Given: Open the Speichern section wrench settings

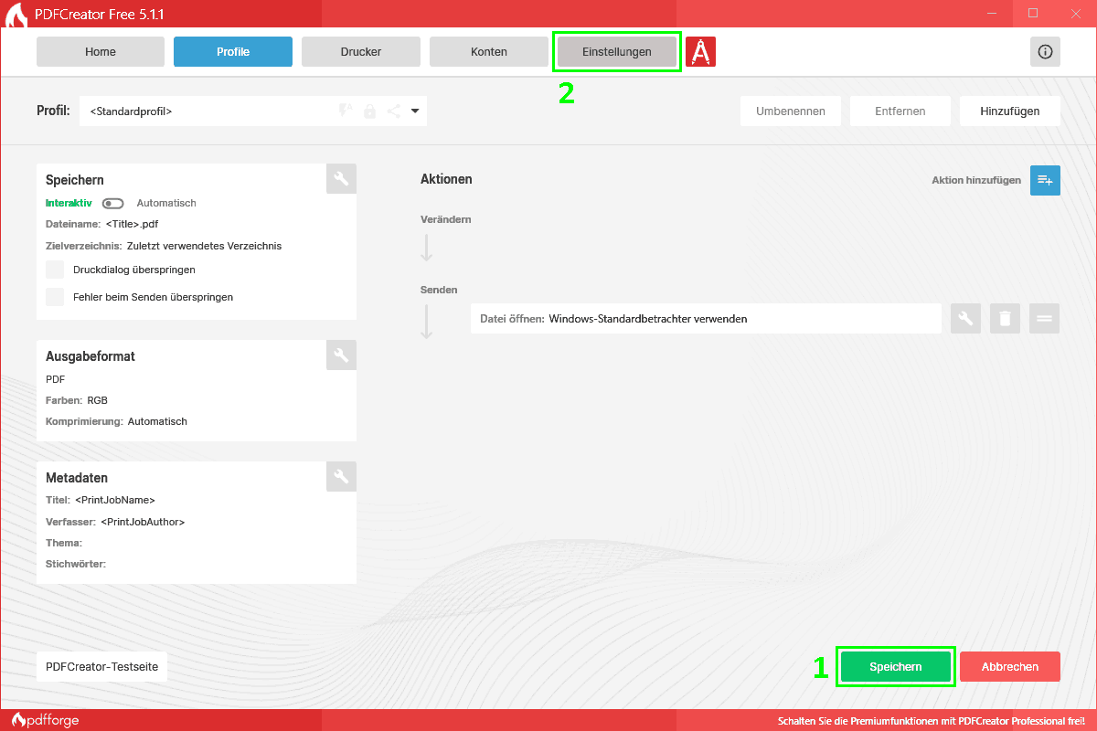Looking at the screenshot, I should [341, 179].
